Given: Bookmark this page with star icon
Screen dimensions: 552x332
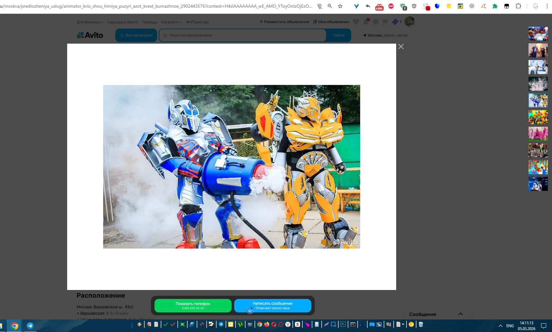Looking at the screenshot, I should pos(340,6).
